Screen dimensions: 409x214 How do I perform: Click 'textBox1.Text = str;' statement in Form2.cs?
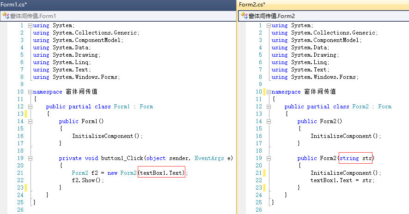click(x=342, y=180)
